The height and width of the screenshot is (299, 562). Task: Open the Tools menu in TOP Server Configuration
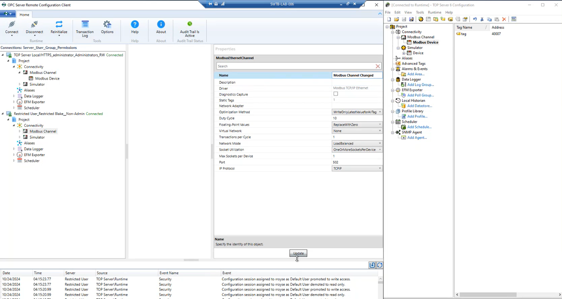[x=420, y=12]
